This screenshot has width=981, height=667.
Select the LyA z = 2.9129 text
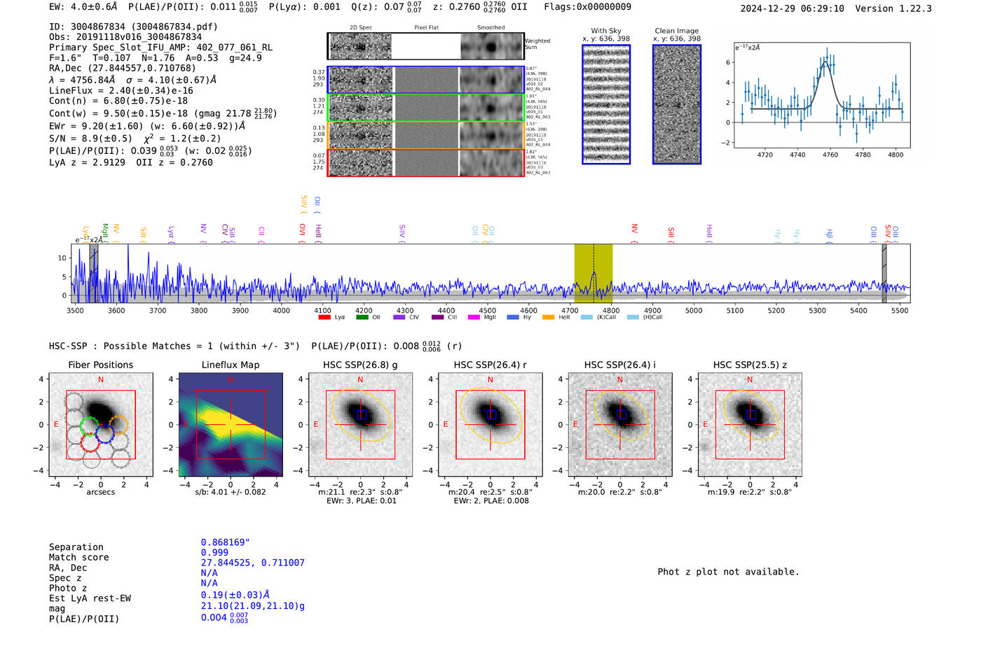tap(87, 162)
